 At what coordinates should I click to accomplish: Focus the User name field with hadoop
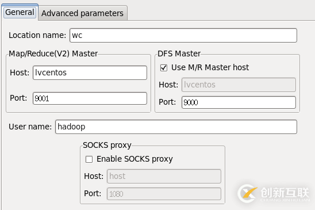pyautogui.click(x=176, y=127)
